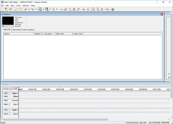
Task: Switch to the Video Transitions tab
Action: click(28, 30)
